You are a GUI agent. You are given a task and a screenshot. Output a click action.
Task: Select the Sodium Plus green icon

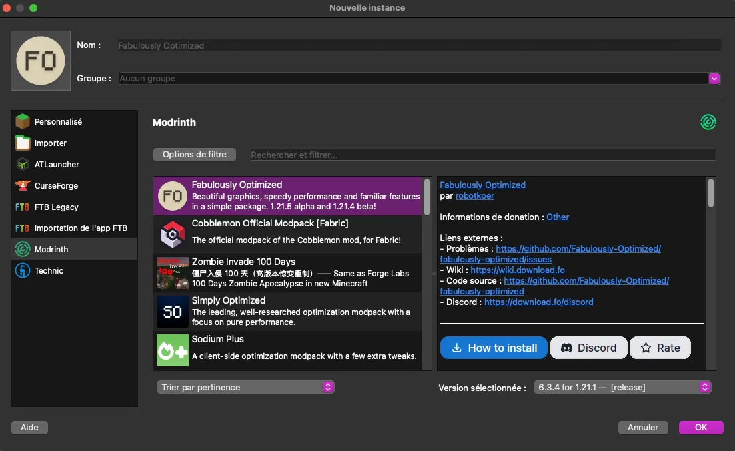[x=173, y=350]
